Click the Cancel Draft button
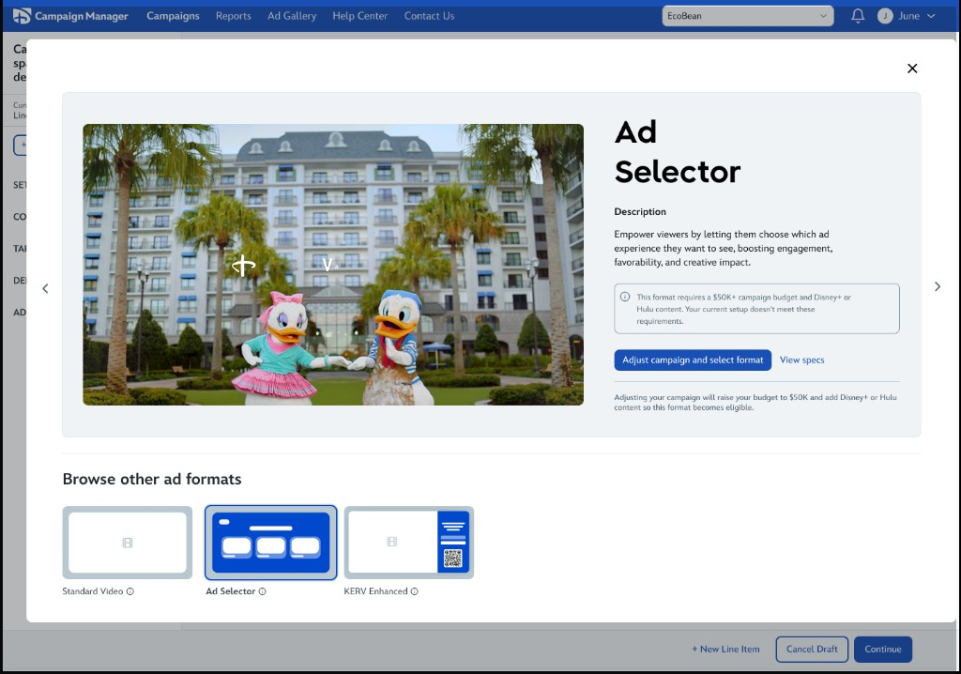Viewport: 961px width, 674px height. click(812, 649)
